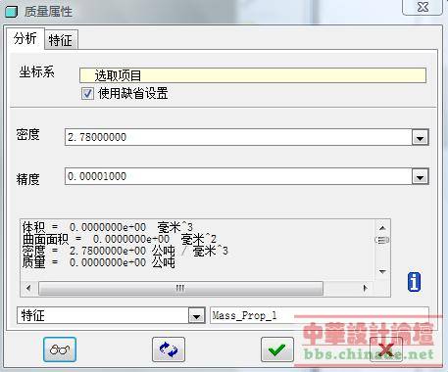Cancel with the red X button
The height and width of the screenshot is (372, 448).
point(386,349)
